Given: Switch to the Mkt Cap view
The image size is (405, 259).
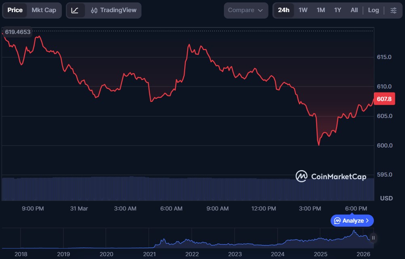Looking at the screenshot, I should click(x=44, y=10).
